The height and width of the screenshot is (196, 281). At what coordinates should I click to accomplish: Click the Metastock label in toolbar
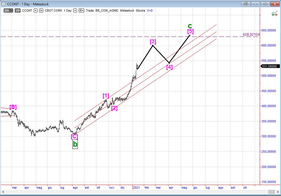[x=127, y=10]
